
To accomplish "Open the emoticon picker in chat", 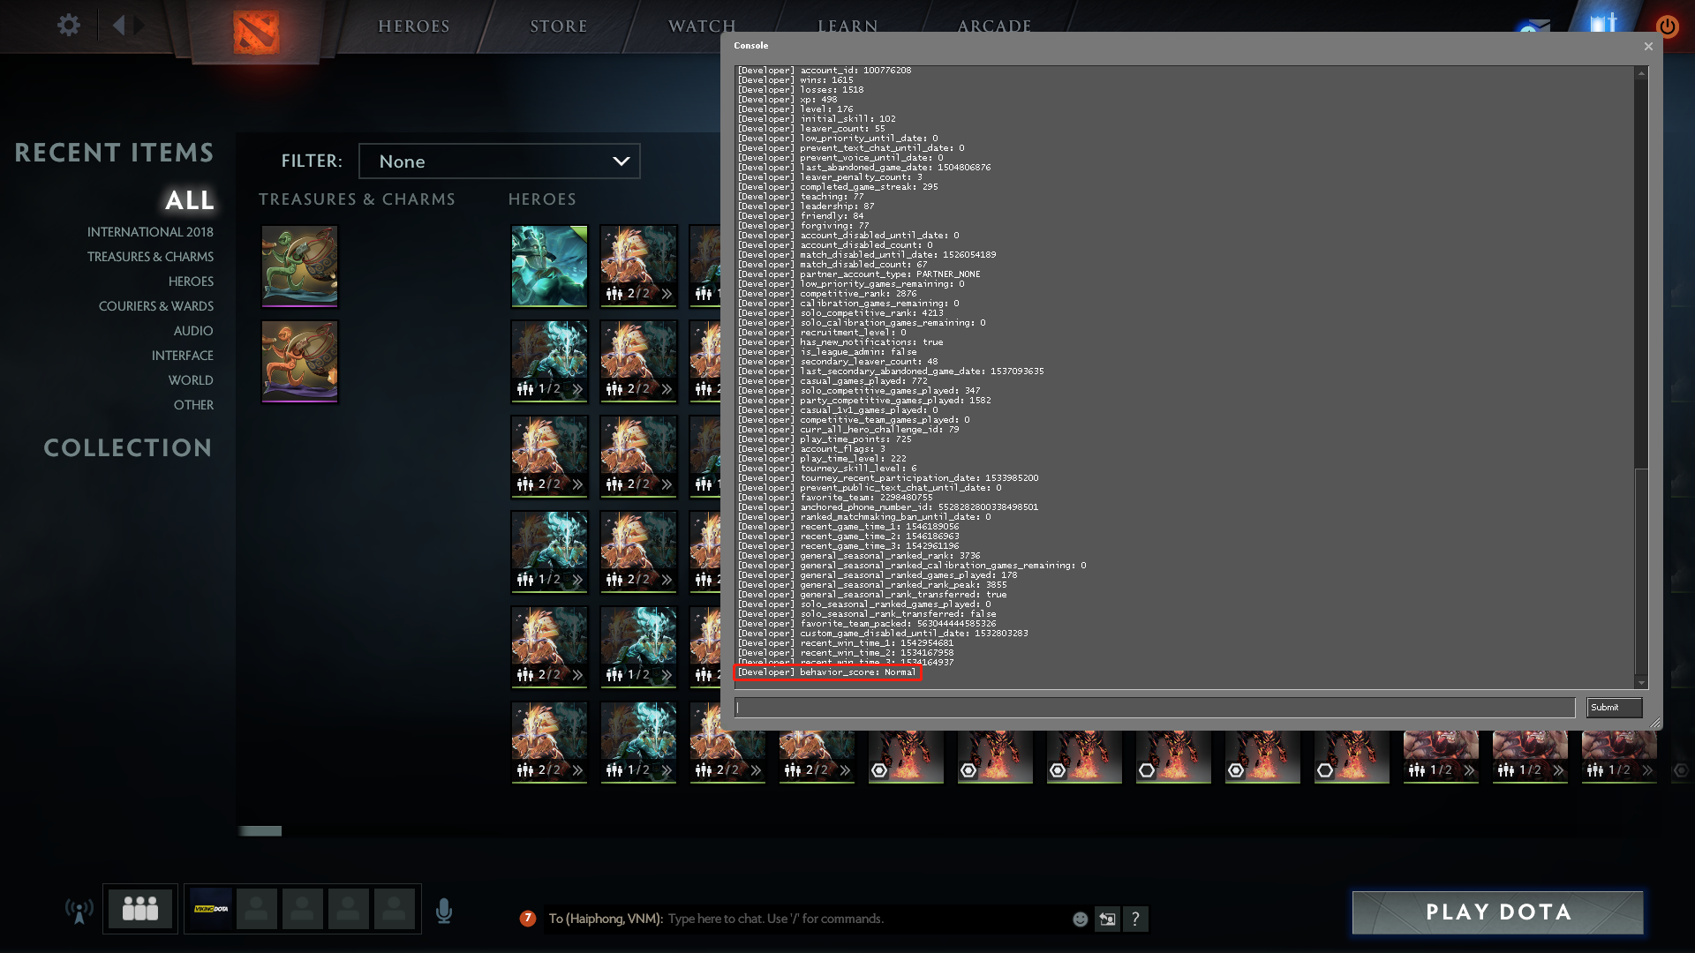I will (x=1080, y=919).
